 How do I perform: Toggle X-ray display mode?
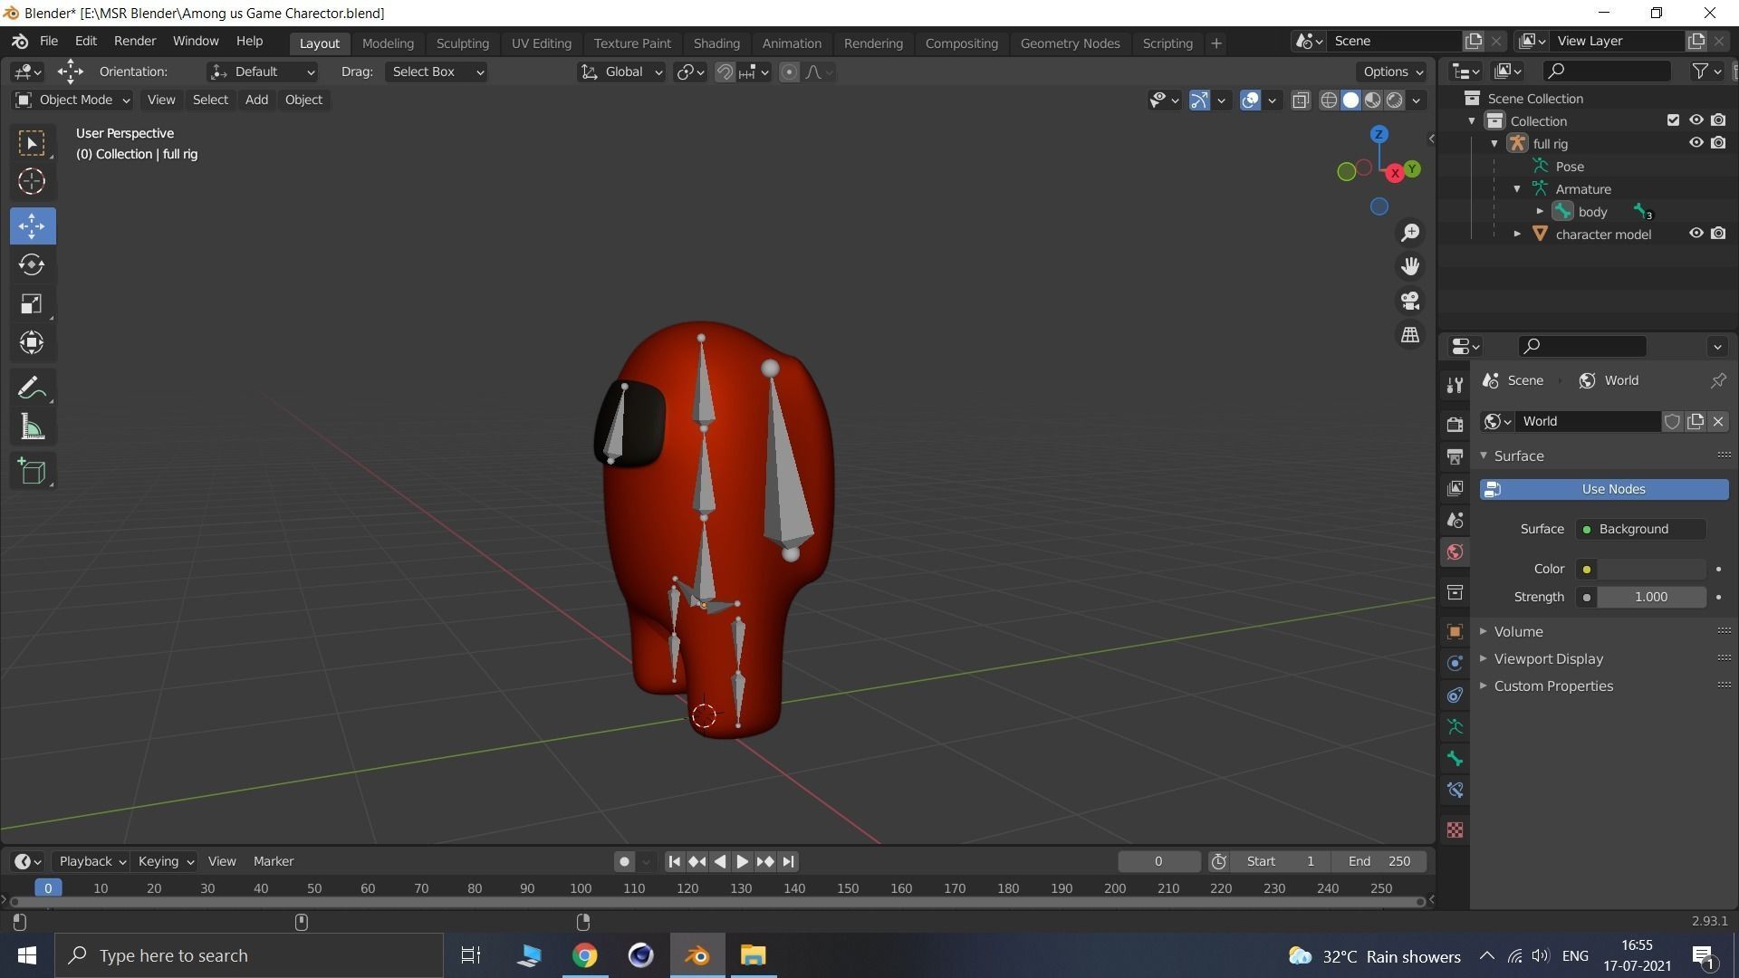coord(1301,101)
